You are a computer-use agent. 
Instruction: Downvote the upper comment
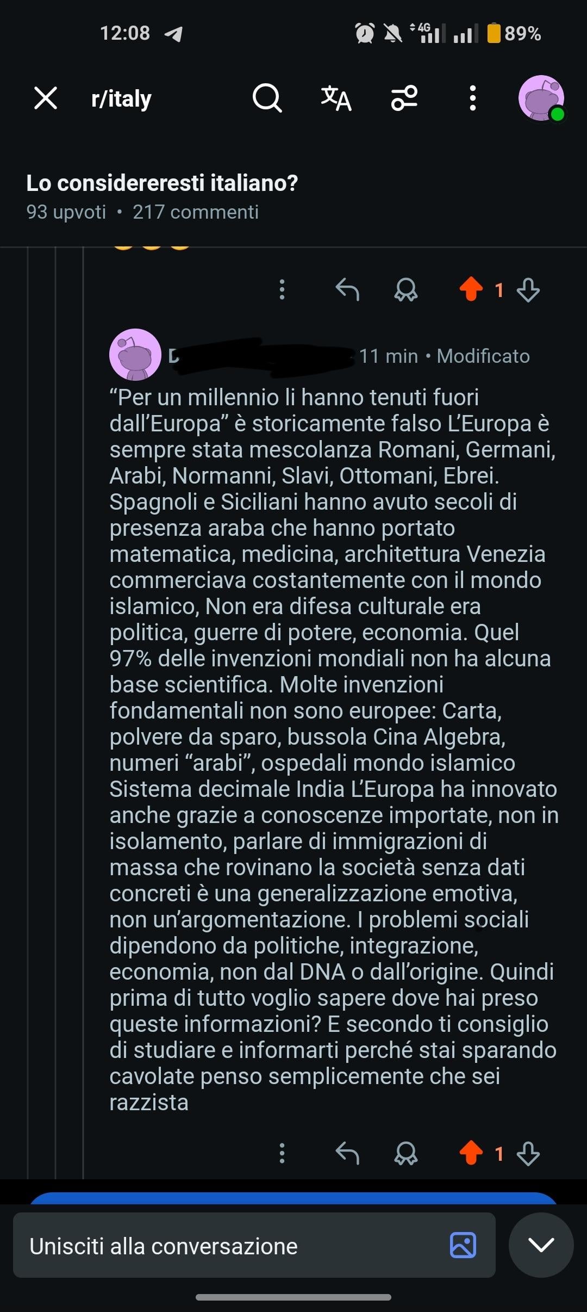(528, 289)
